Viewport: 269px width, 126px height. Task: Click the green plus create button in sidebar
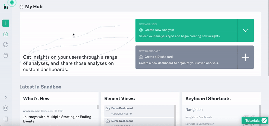coord(6,23)
